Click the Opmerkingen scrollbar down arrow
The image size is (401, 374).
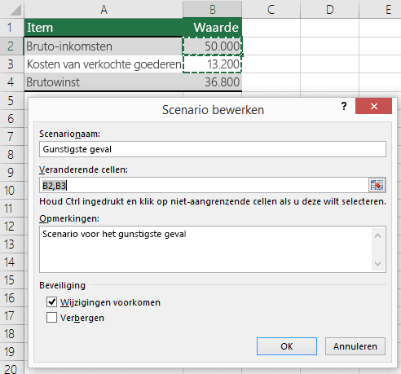point(377,263)
